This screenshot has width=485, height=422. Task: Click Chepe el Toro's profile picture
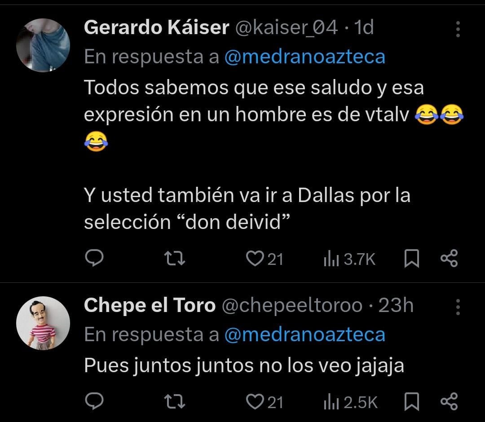tap(44, 322)
